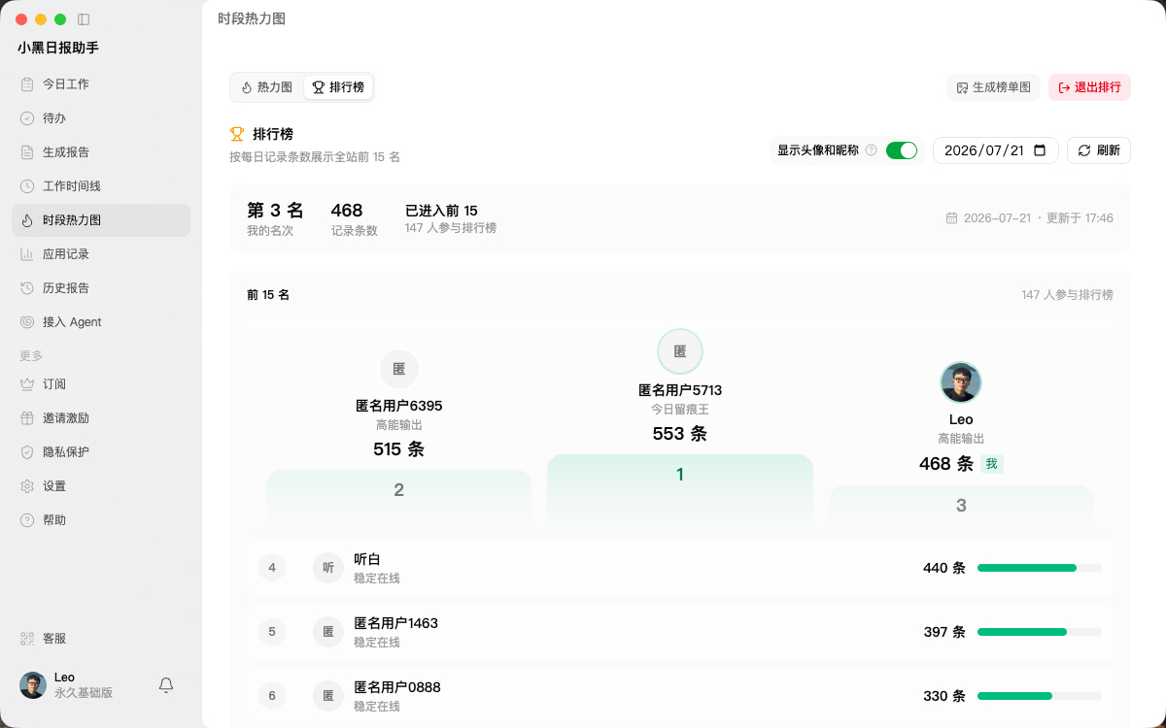The height and width of the screenshot is (728, 1166).
Task: Click the 生成榜单图 button
Action: tap(993, 87)
